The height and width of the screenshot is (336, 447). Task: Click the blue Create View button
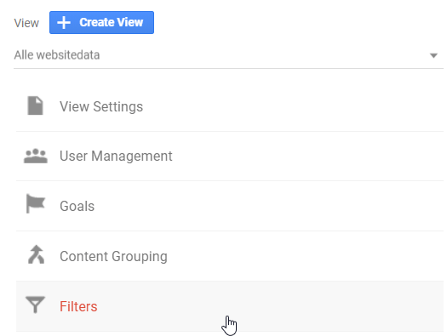pyautogui.click(x=102, y=22)
